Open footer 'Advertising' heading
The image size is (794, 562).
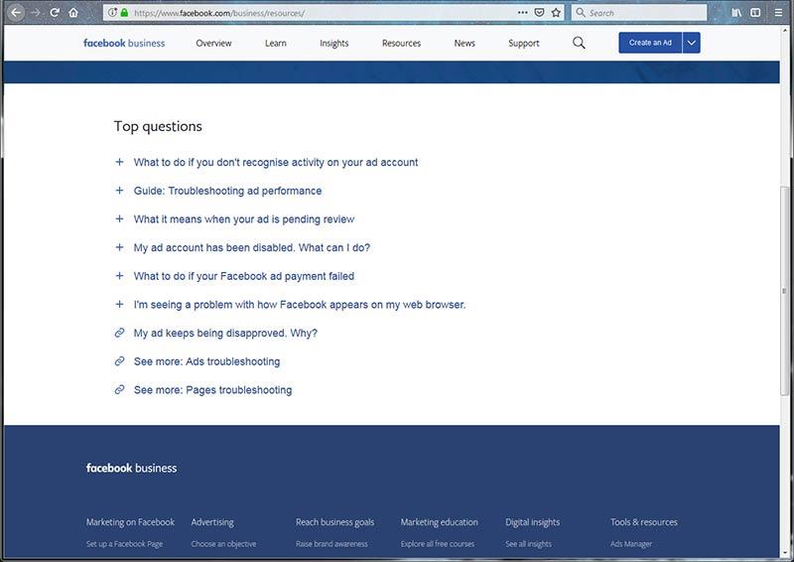click(x=212, y=522)
